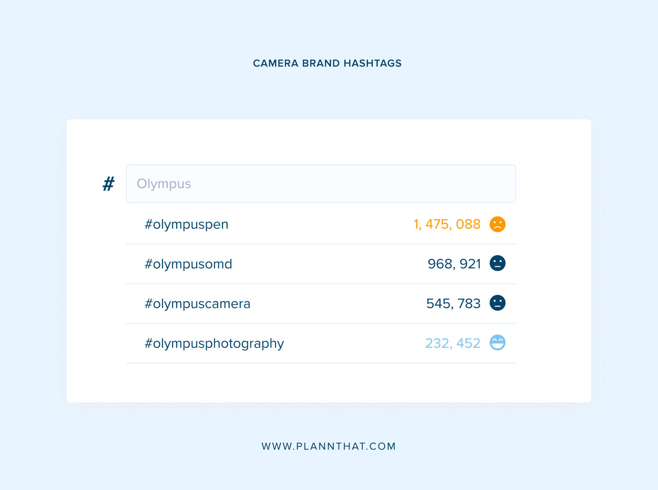Select the neutral face icon next to #olympusomd

coord(497,263)
